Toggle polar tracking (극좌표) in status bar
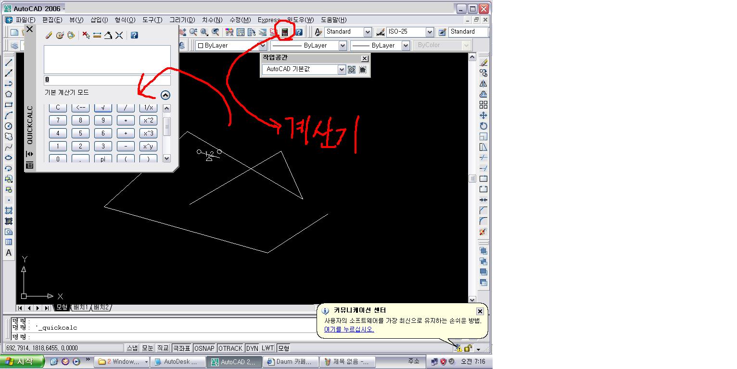 [182, 348]
